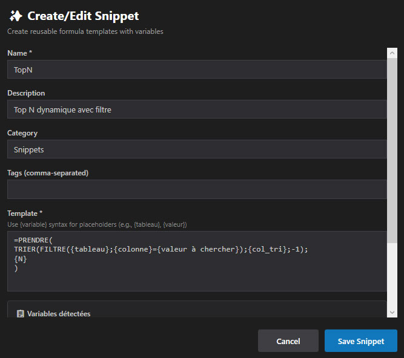The height and width of the screenshot is (358, 404).
Task: Click the Tags (comma-separated) label
Action: coord(48,173)
